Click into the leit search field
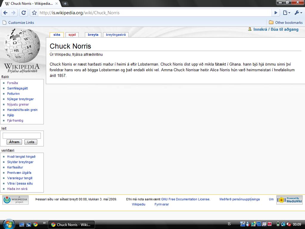 coord(21,136)
